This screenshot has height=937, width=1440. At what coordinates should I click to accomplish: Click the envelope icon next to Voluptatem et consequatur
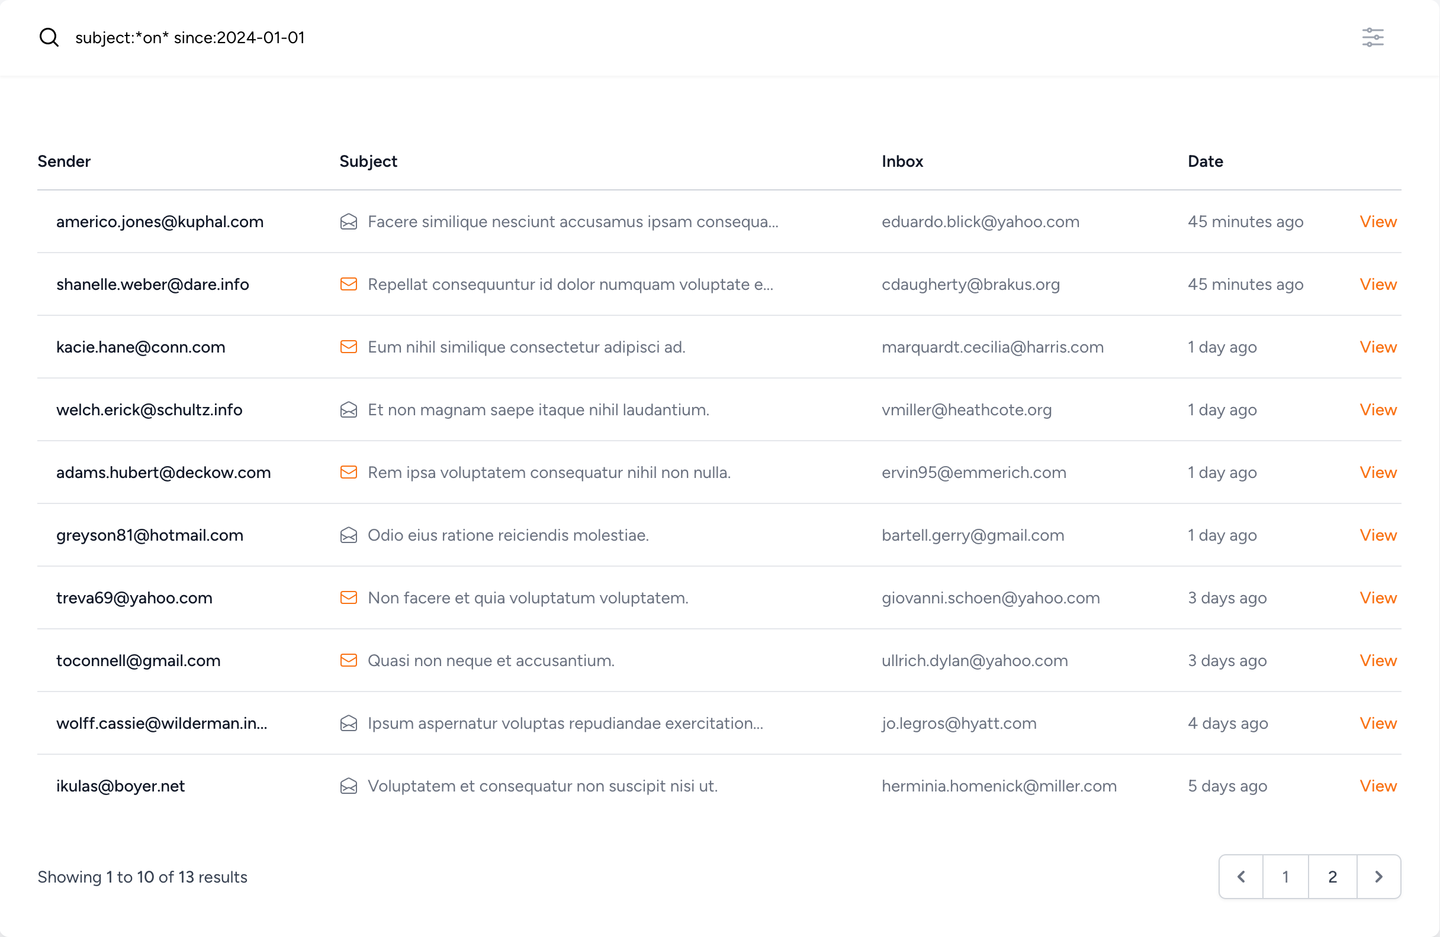point(349,786)
